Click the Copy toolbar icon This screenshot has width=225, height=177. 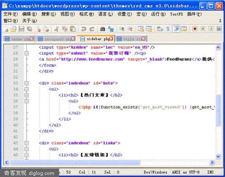click(x=65, y=29)
